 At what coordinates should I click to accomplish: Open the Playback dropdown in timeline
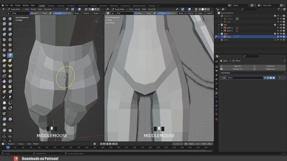[12, 144]
